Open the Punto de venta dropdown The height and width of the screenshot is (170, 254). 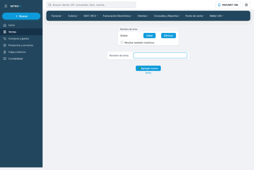click(195, 16)
